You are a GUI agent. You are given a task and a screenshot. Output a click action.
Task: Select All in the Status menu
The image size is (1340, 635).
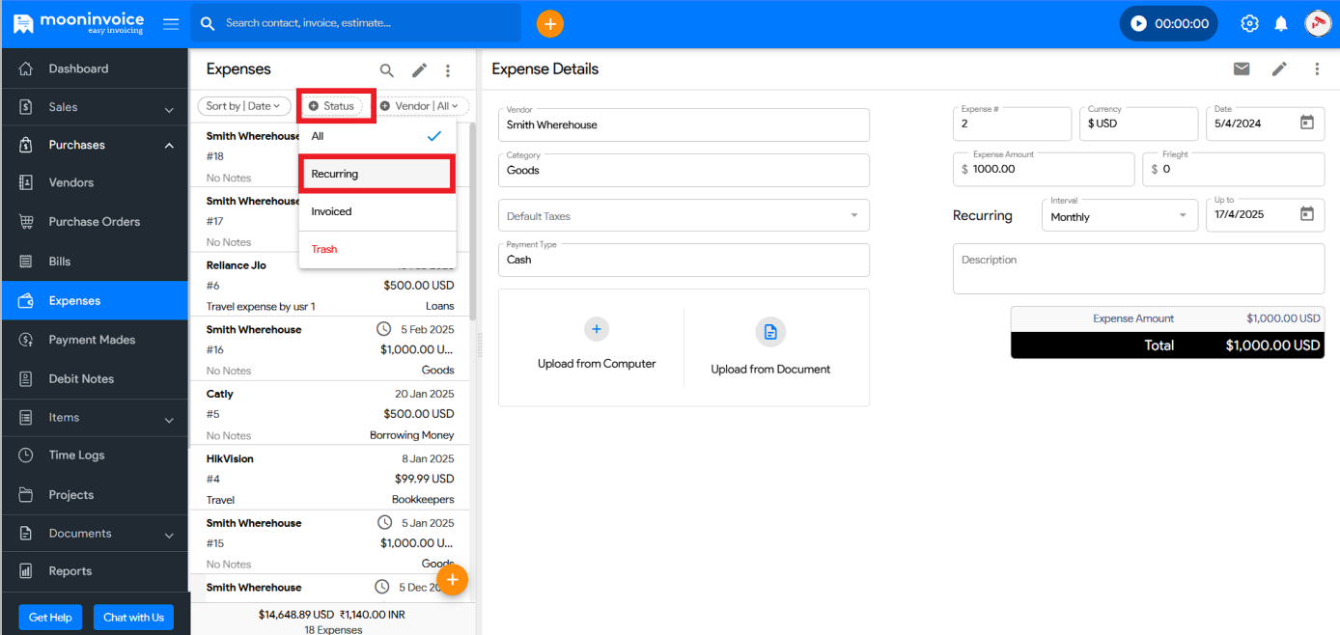tap(377, 136)
